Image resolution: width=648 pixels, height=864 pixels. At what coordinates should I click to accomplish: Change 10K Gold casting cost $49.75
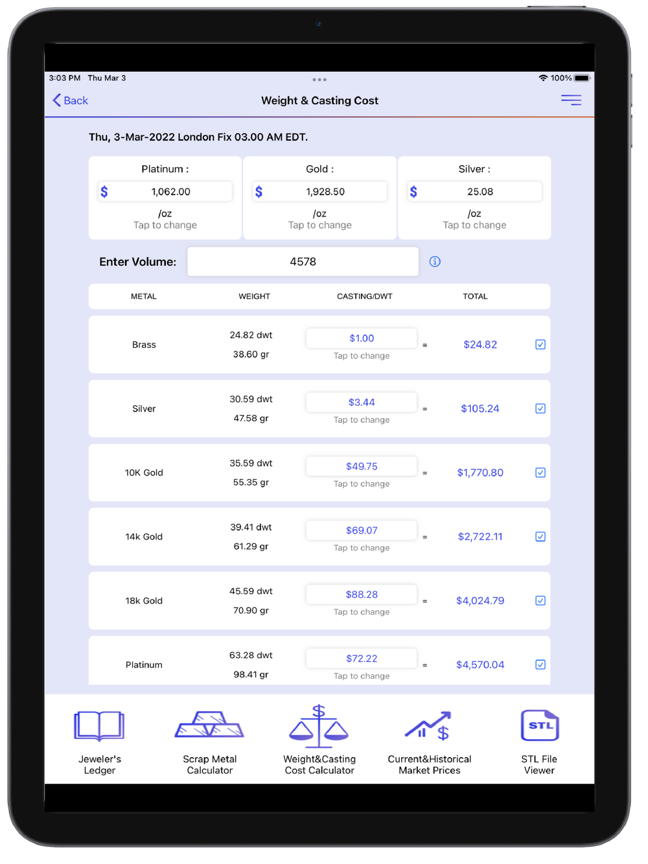pyautogui.click(x=362, y=466)
